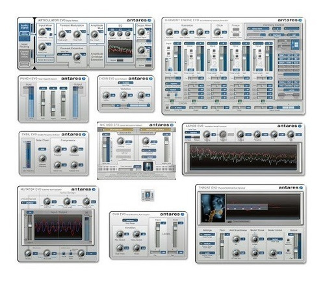Click the lower Input Mixer knob in Articulator EVO
This screenshot has width=325, height=282.
pyautogui.click(x=42, y=47)
